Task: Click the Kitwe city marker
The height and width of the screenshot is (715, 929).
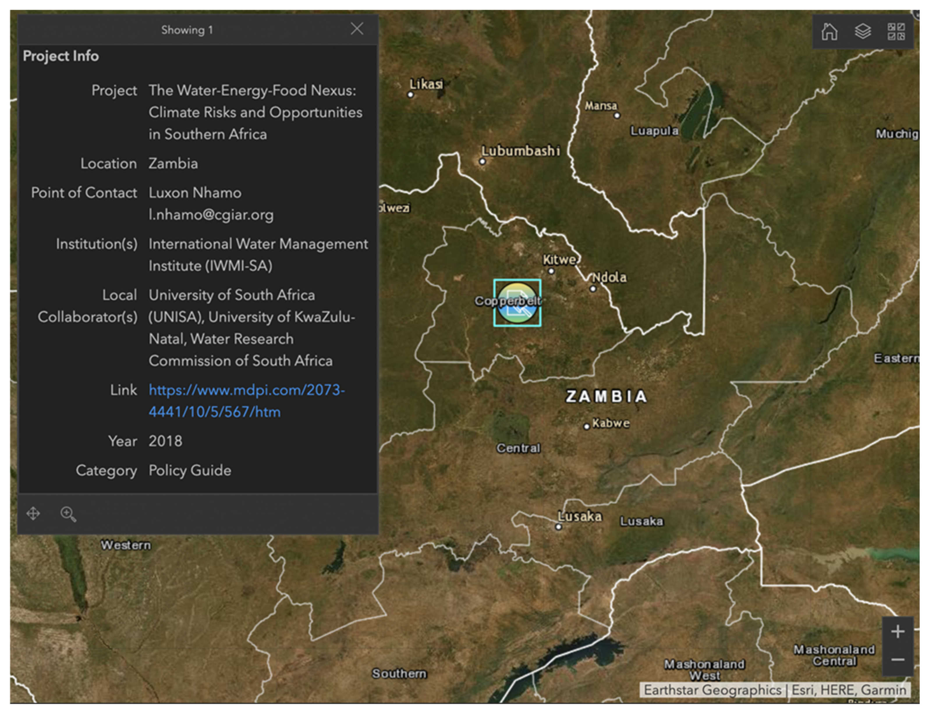Action: pos(551,271)
